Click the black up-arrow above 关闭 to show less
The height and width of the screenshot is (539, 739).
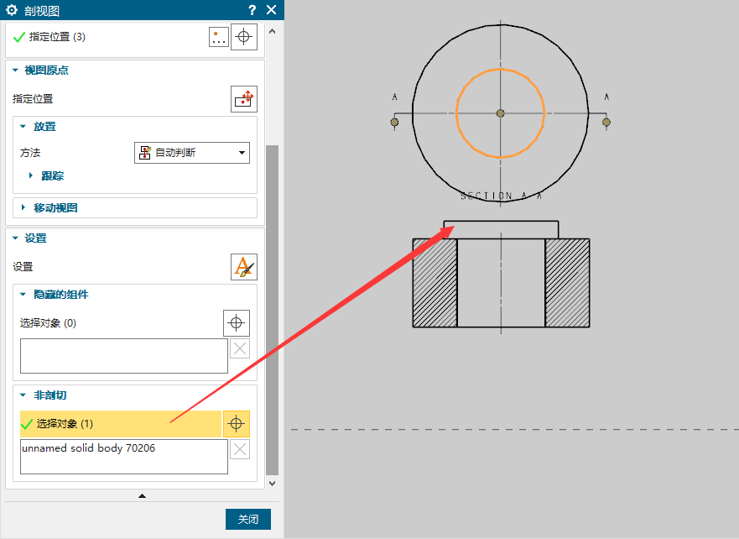coord(142,496)
